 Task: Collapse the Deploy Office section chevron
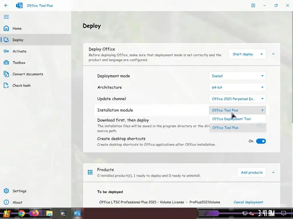click(x=273, y=54)
